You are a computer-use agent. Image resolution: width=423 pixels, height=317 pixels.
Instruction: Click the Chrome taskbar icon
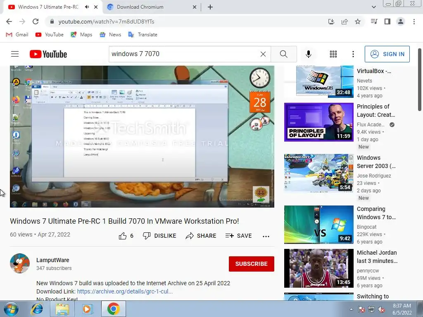[x=113, y=309]
